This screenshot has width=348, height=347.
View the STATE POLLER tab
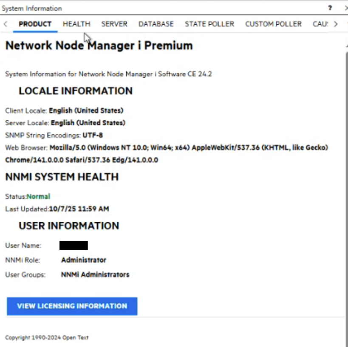tap(209, 24)
